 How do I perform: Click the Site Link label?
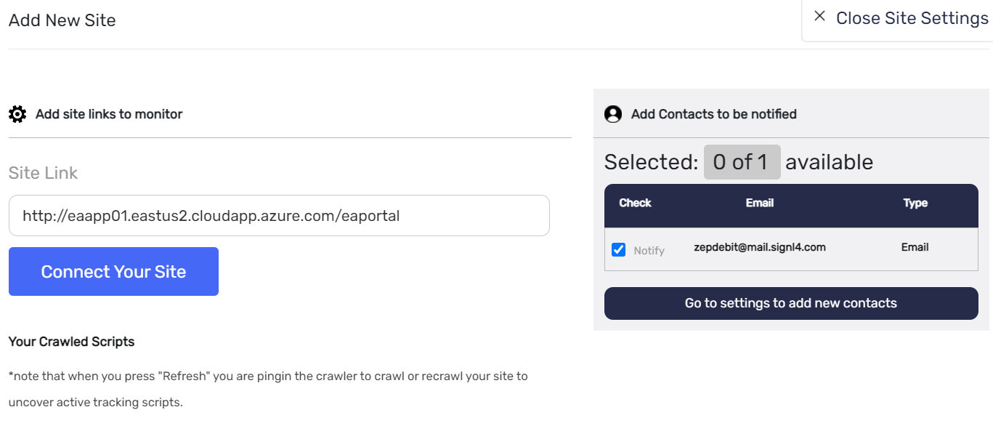coord(43,173)
